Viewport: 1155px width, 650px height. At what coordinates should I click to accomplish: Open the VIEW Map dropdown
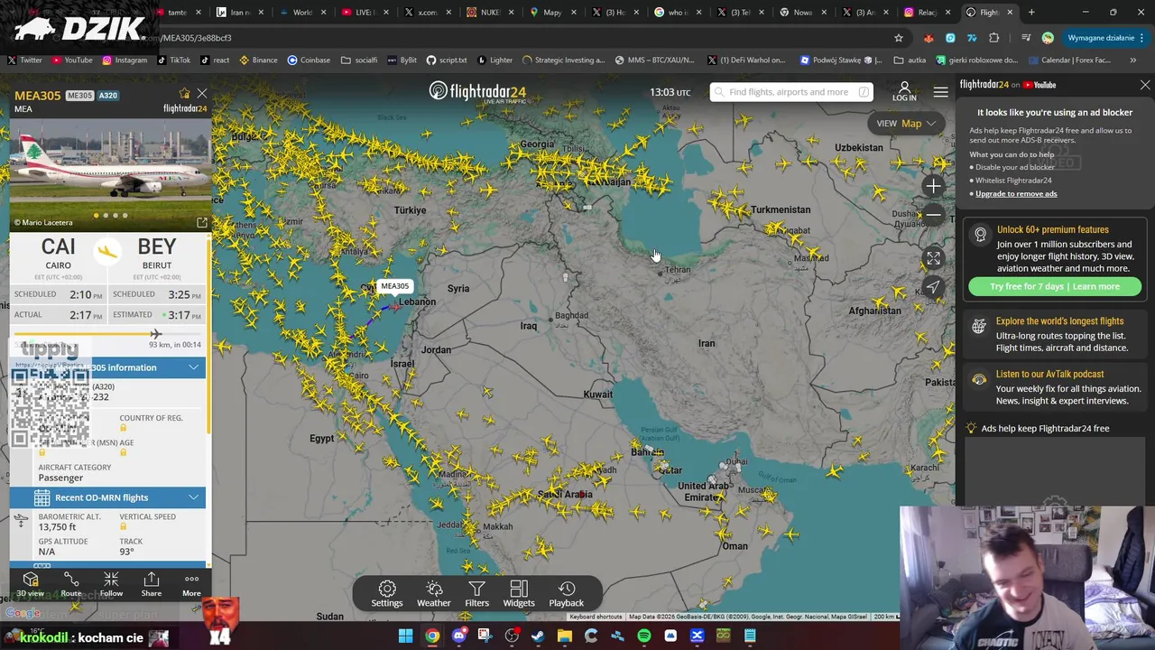pos(907,124)
